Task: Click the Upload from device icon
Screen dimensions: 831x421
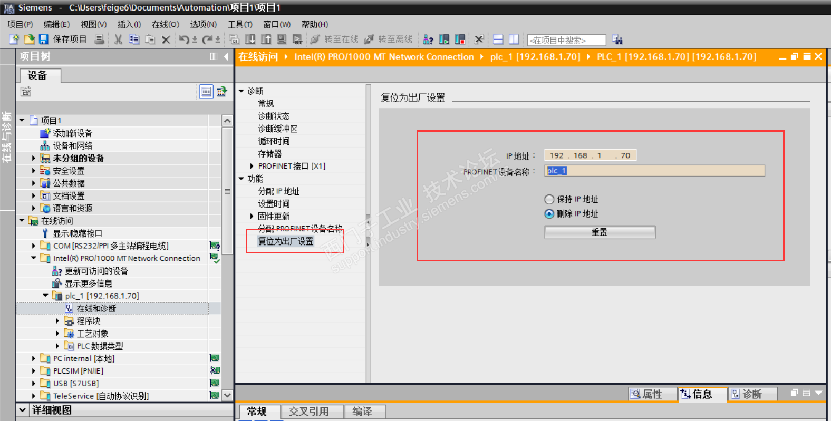Action: 266,40
